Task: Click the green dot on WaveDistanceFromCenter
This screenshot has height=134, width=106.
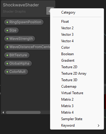Action: (x=7, y=47)
